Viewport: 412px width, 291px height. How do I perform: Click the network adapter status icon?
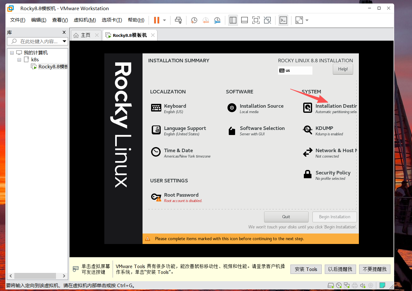click(347, 285)
